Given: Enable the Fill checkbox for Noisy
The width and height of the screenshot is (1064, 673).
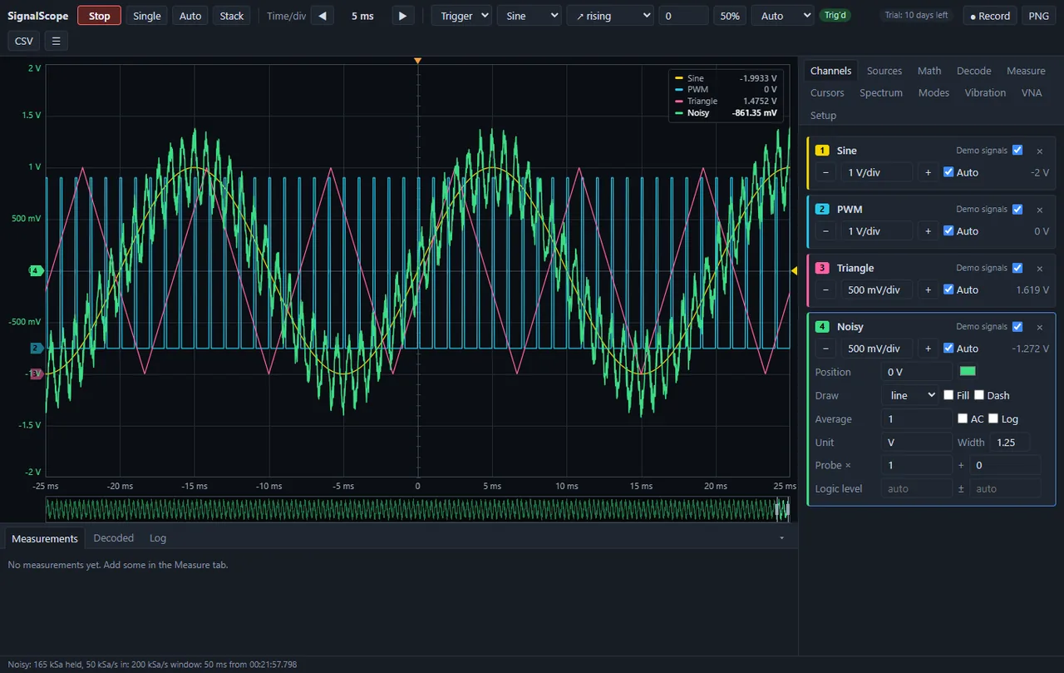Looking at the screenshot, I should coord(948,395).
